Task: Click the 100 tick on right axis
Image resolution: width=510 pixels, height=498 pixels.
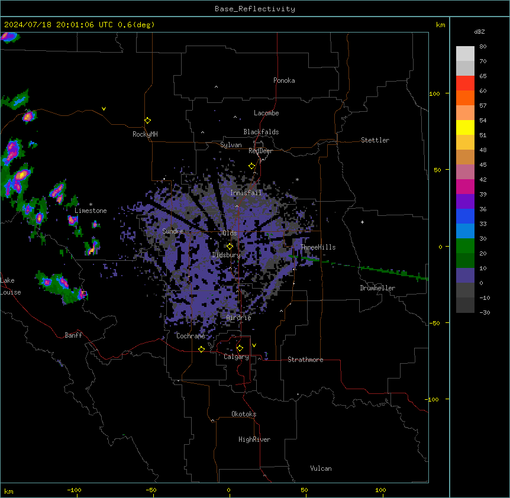Action: point(434,93)
